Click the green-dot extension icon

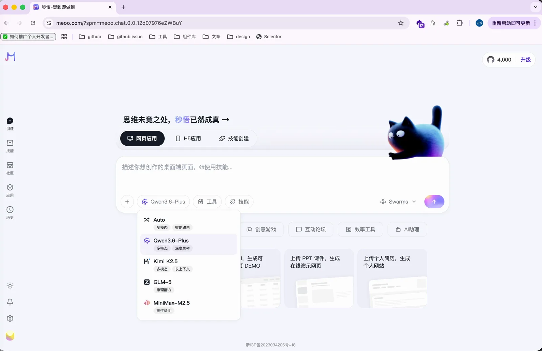(x=446, y=23)
